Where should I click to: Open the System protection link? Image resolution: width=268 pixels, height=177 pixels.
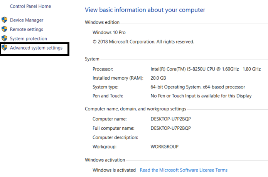29,38
